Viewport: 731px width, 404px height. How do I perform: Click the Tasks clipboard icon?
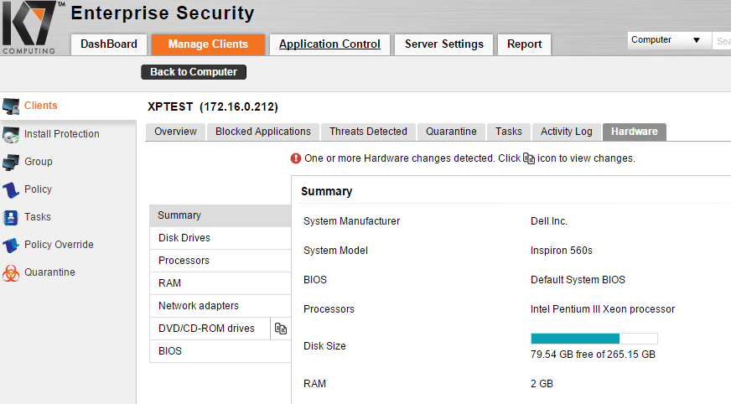tap(11, 217)
